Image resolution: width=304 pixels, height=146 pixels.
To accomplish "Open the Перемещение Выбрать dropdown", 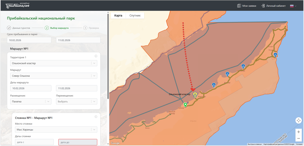I will (x=77, y=101).
